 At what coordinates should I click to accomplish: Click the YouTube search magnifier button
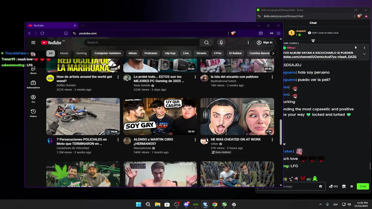click(x=206, y=42)
